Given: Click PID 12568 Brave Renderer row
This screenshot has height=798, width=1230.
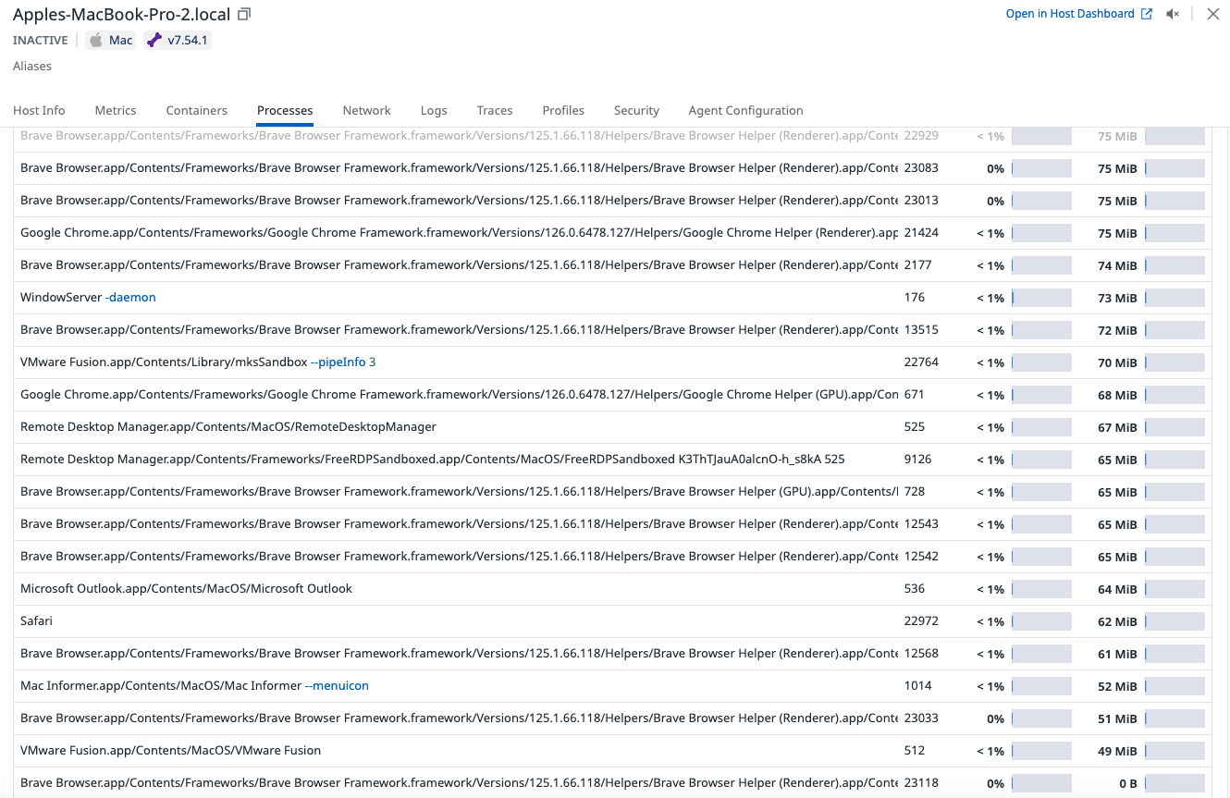Looking at the screenshot, I should coord(612,654).
